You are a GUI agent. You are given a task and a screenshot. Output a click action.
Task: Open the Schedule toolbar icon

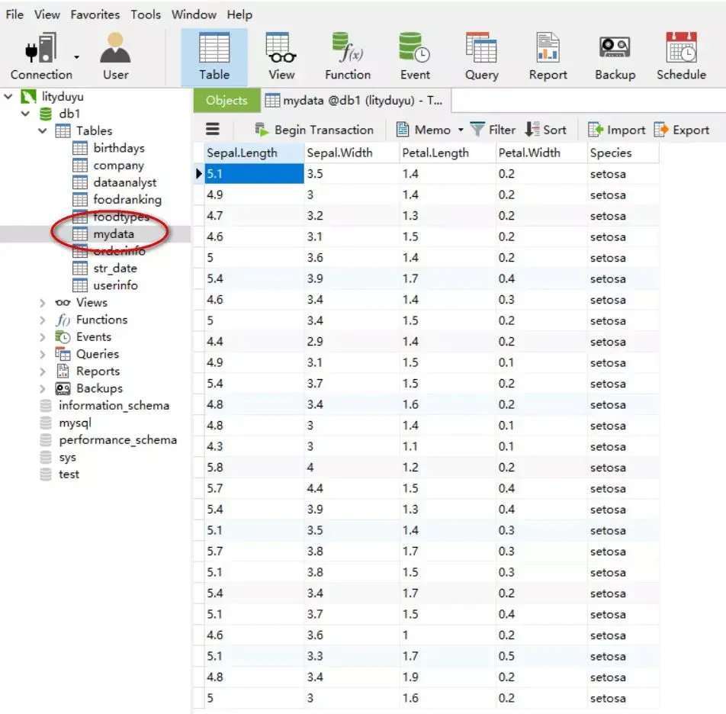click(x=681, y=56)
